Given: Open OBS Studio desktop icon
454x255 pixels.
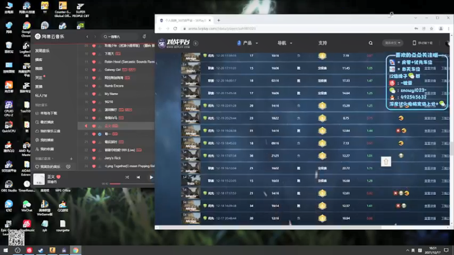Looking at the screenshot, I should (9, 186).
